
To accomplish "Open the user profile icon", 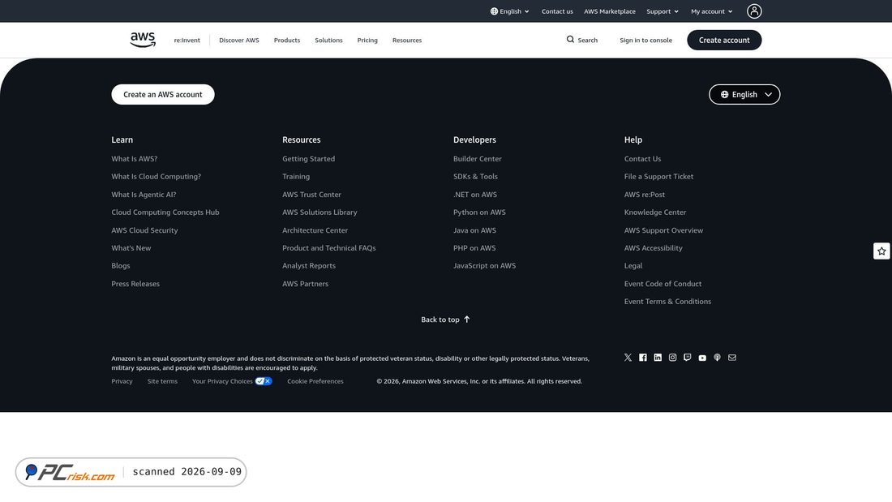I will 754,11.
